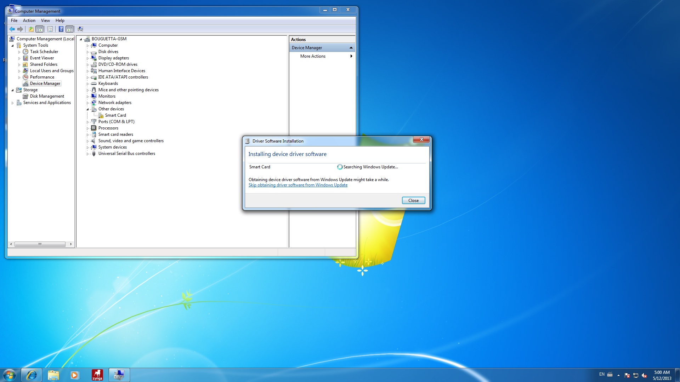Click Skip obtaining driver software link

click(x=298, y=185)
